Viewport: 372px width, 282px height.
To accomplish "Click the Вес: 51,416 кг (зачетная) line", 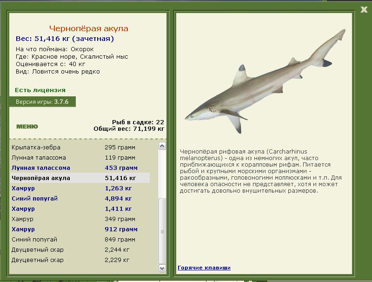I will [x=65, y=39].
